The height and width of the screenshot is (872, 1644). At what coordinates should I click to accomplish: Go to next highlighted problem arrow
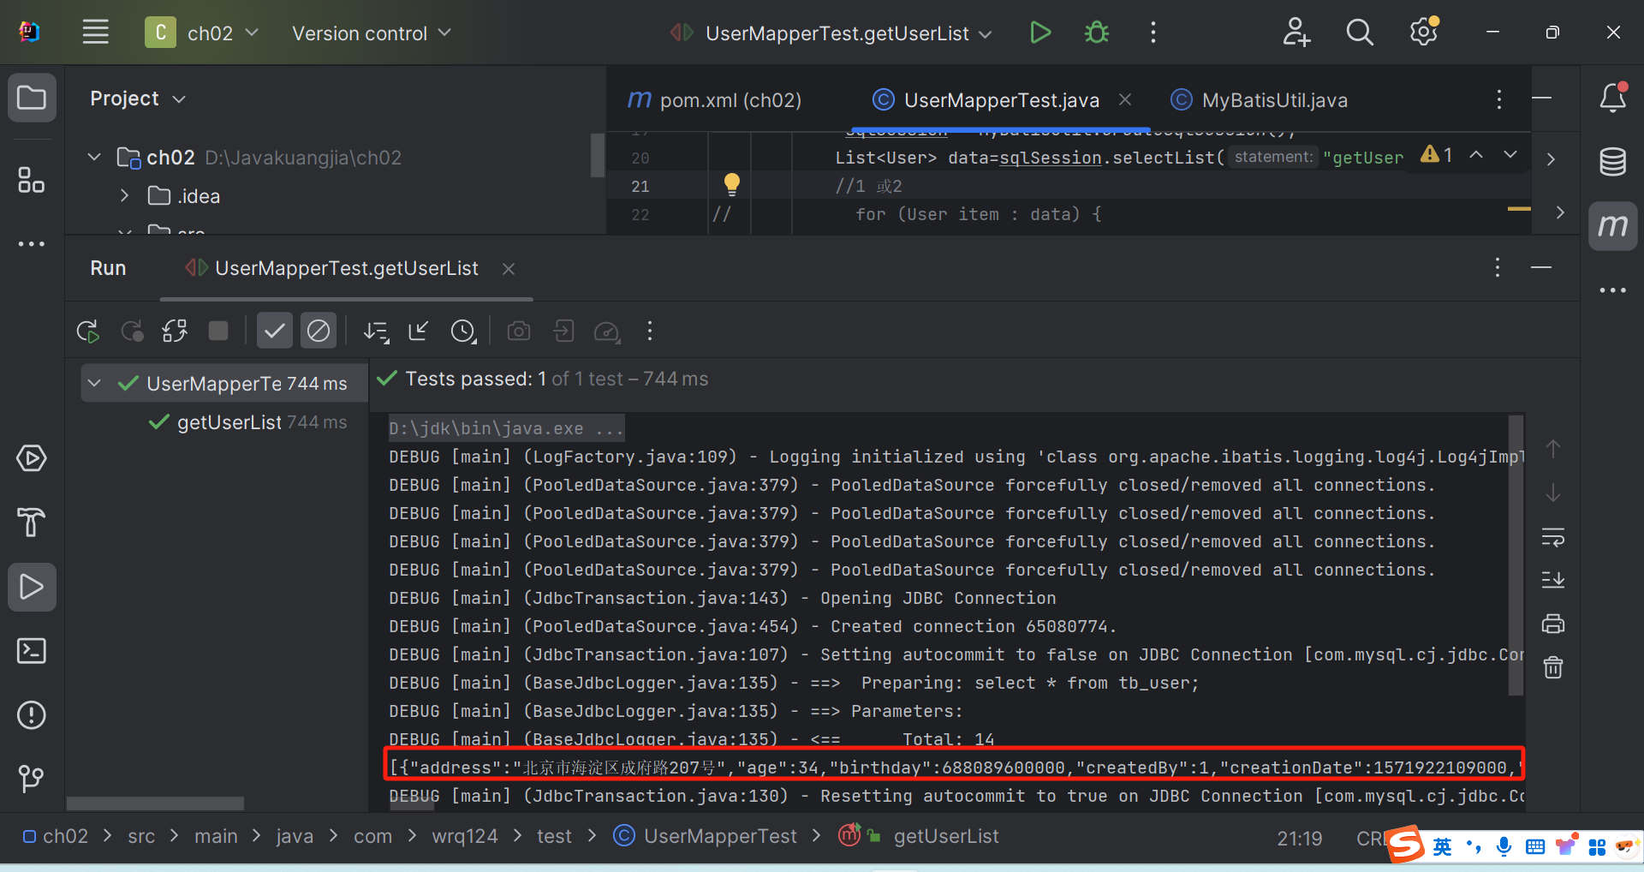[1510, 155]
